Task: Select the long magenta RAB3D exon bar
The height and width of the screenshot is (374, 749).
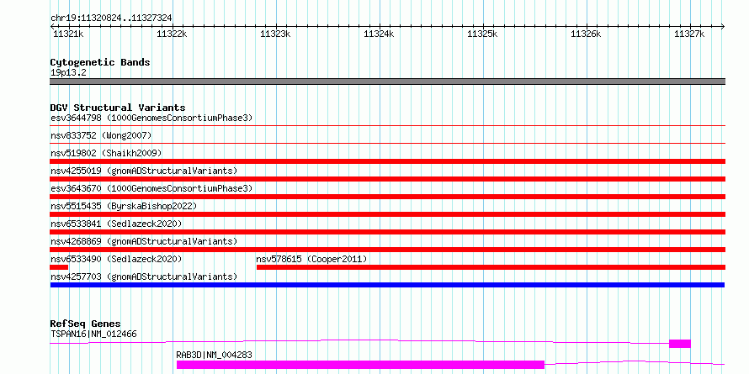Action: coord(360,365)
